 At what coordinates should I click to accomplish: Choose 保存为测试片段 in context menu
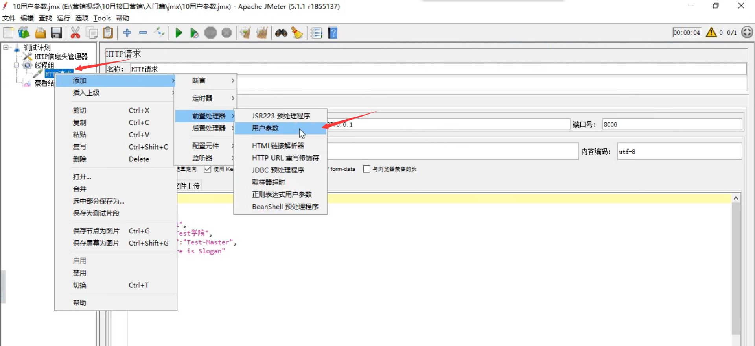tap(115, 213)
